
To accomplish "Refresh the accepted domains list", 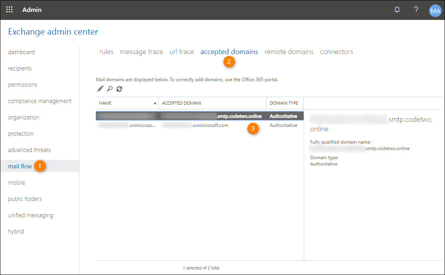I will tap(119, 89).
